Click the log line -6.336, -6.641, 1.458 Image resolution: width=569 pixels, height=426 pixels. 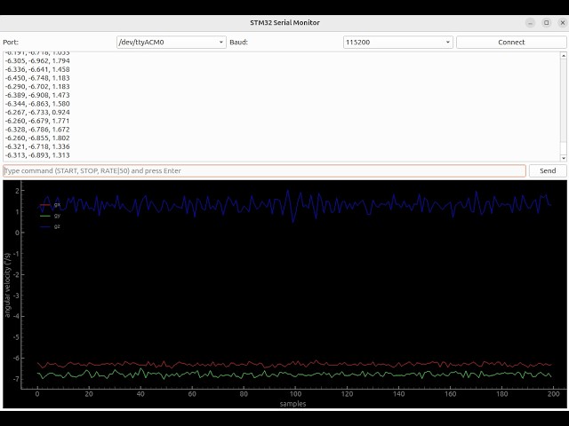(37, 69)
